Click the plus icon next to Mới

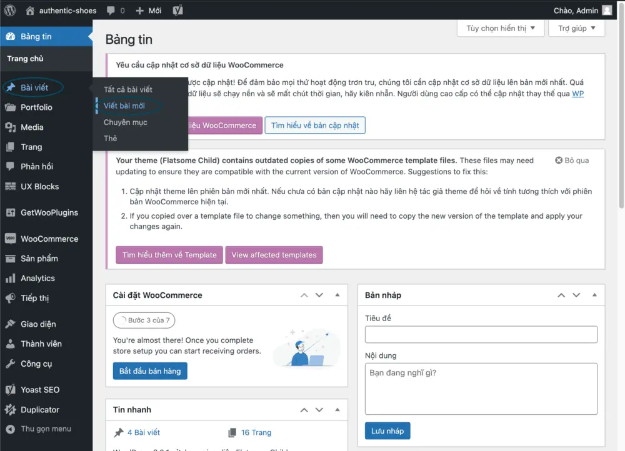(139, 11)
